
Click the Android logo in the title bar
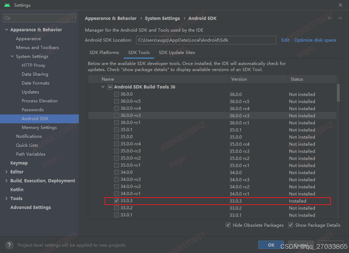[x=7, y=5]
